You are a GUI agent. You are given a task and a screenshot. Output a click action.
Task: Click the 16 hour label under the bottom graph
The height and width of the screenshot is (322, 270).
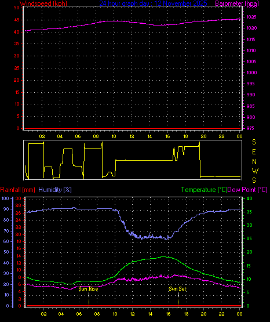point(168,314)
